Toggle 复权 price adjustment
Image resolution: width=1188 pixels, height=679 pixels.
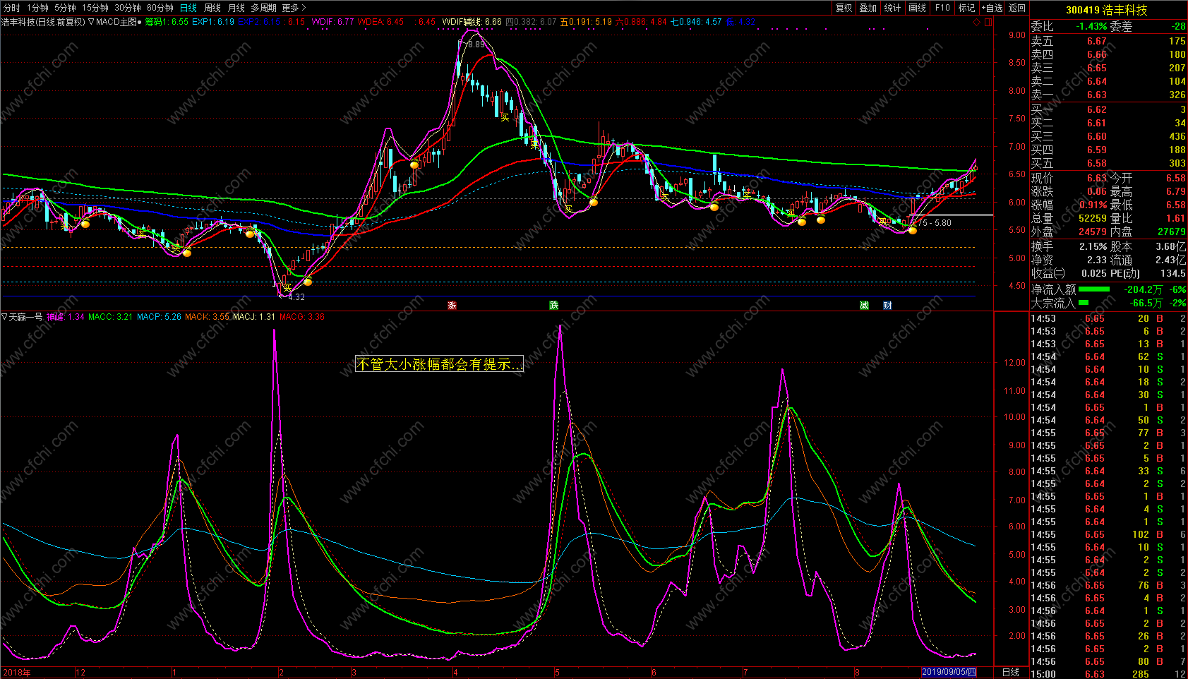click(844, 8)
